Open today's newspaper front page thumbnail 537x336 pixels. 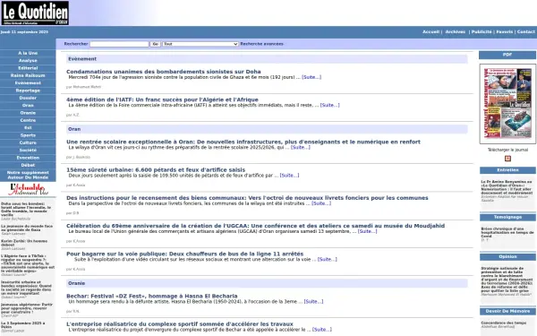click(507, 104)
